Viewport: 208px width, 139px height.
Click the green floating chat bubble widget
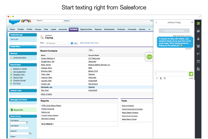[149, 57]
